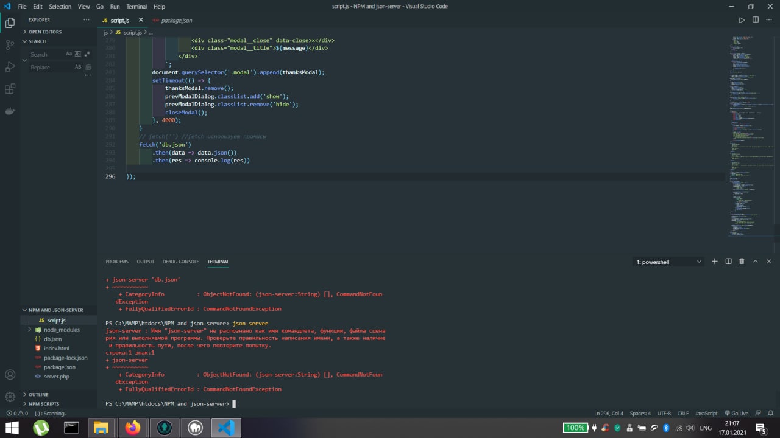Open the Manage gear icon
This screenshot has height=438, width=780.
coord(10,397)
